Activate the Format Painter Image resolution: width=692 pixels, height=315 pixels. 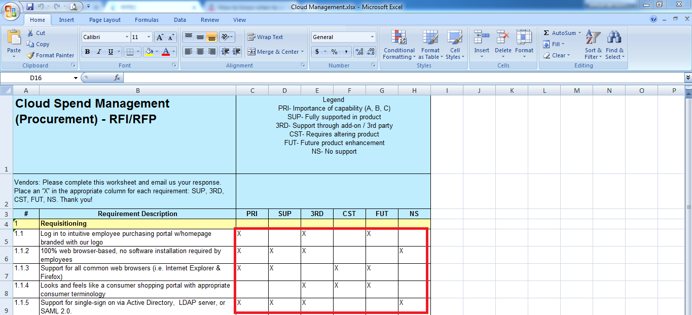(50, 55)
